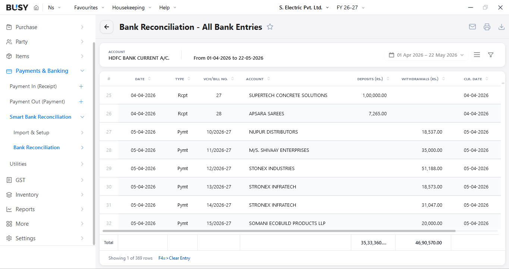Screen dimensions: 509x269
Task: Sort by the ACCOUNT column arrows
Action: point(269,79)
